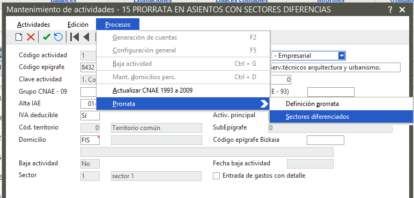This screenshot has height=198, width=414.
Task: Click the green checkmark save icon
Action: [x=47, y=37]
